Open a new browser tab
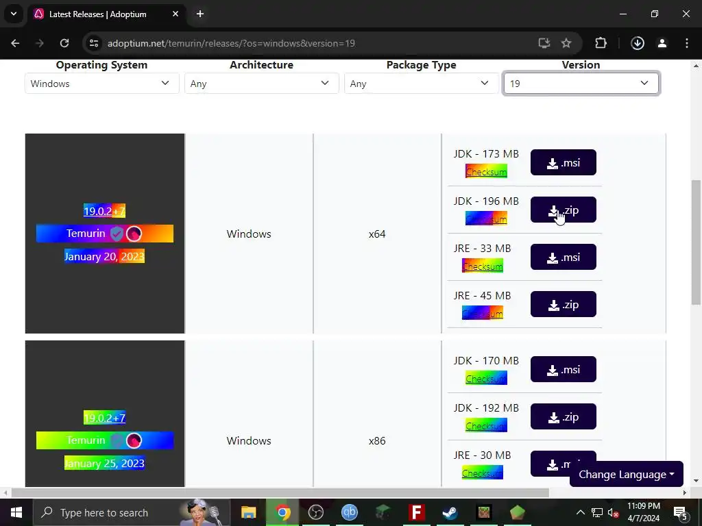The height and width of the screenshot is (526, 702). [x=200, y=14]
